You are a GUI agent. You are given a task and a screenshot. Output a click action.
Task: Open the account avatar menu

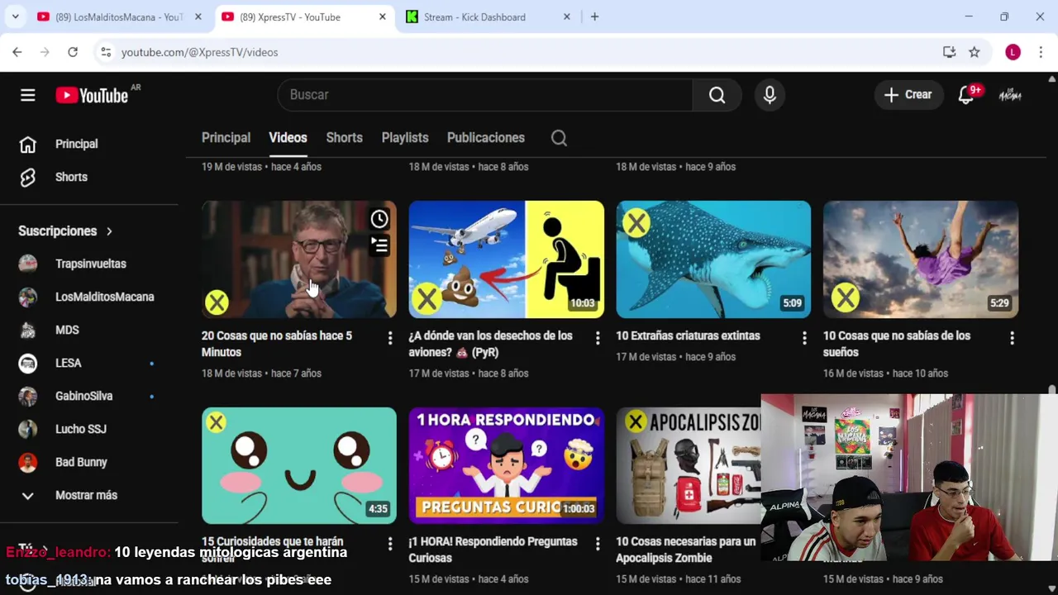[1010, 95]
